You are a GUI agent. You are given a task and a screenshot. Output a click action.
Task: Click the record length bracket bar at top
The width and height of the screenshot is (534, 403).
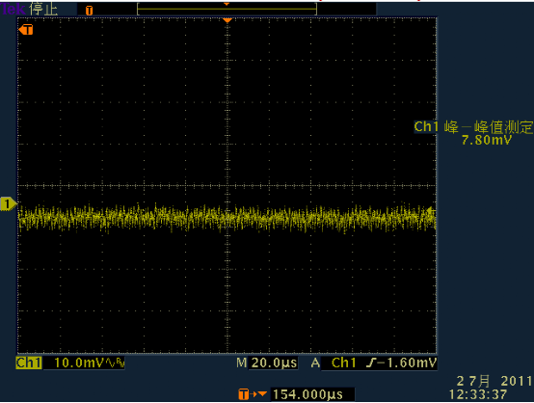(x=227, y=10)
